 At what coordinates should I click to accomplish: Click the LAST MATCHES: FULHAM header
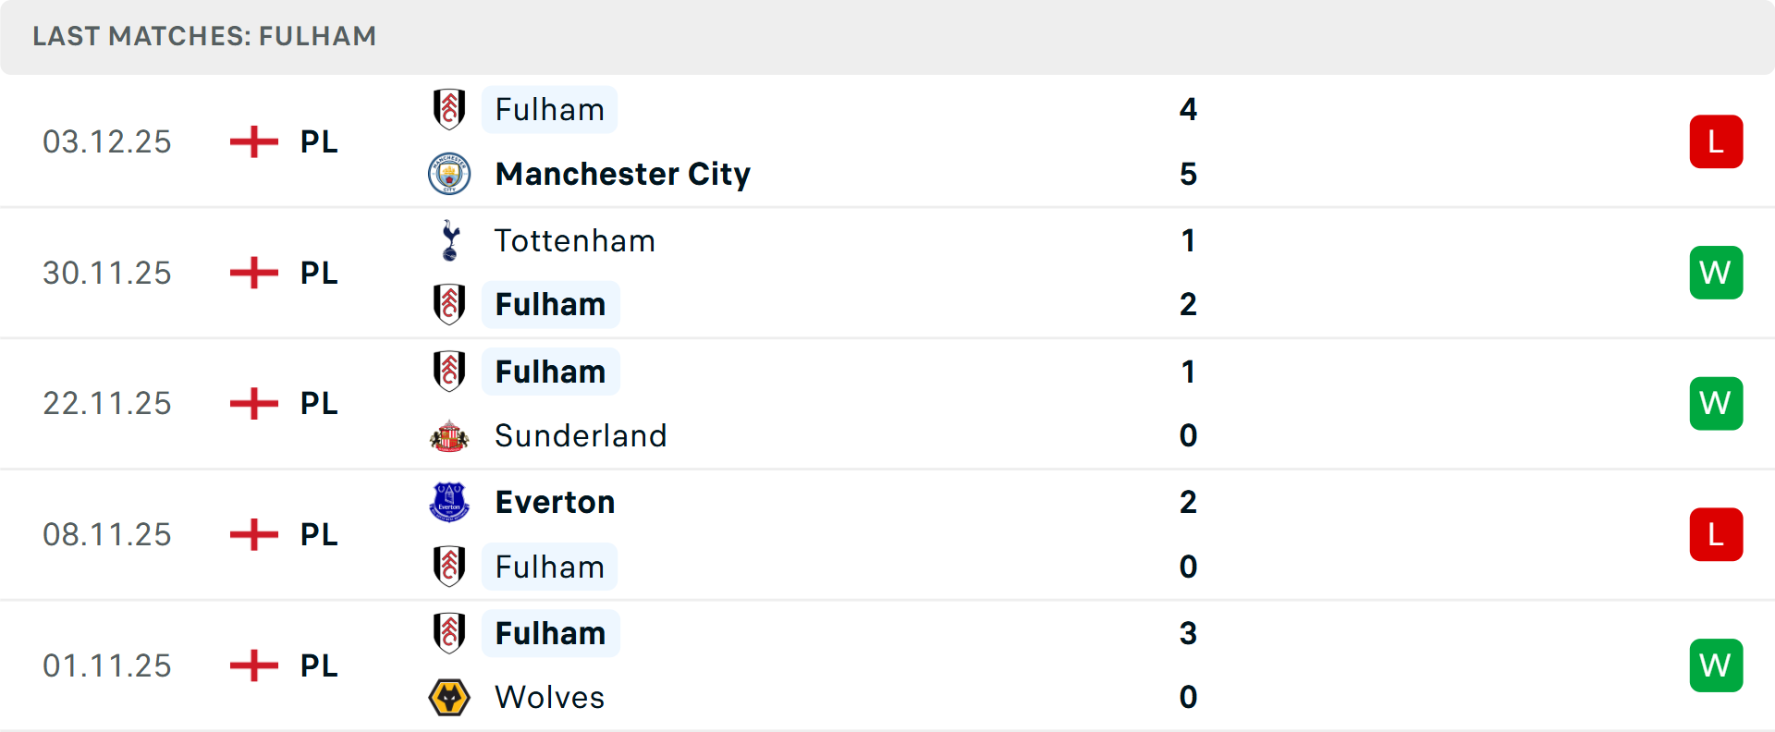(204, 36)
